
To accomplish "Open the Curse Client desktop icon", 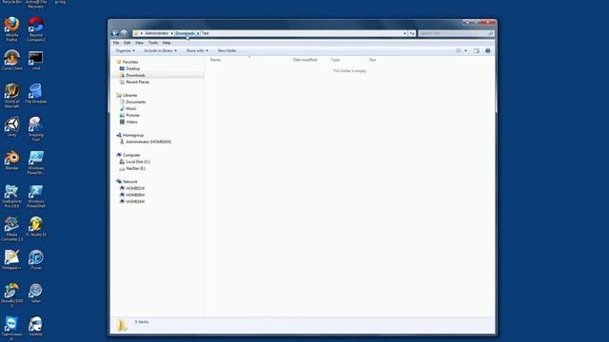I will point(12,60).
